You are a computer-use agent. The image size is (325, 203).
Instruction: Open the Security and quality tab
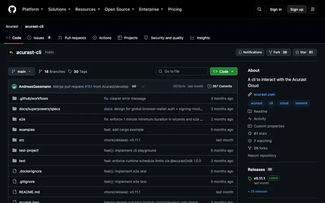pos(164,38)
